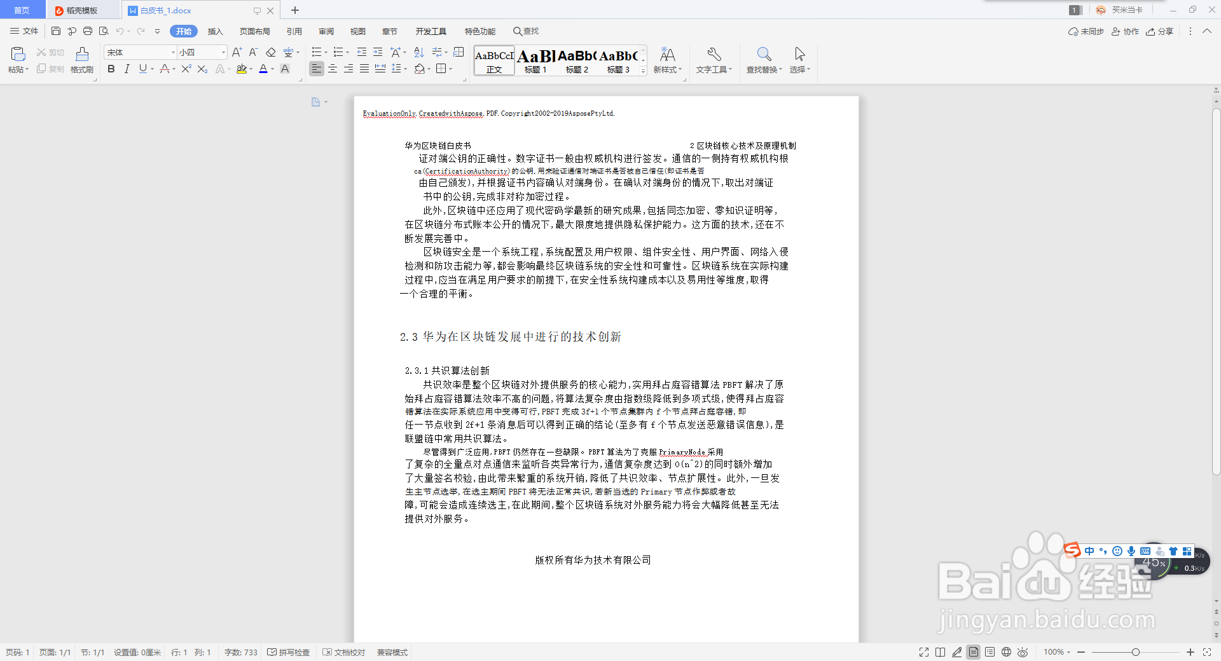
Task: Switch to the 页面布局 (Page Layout) tab
Action: coord(255,31)
